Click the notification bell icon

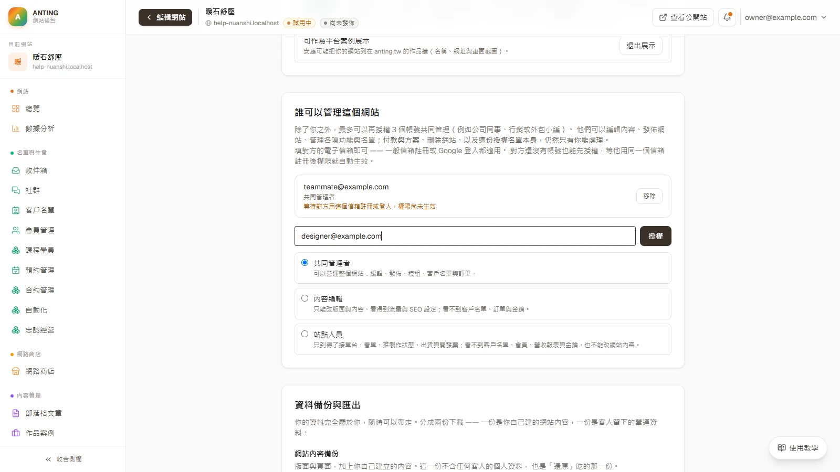pos(727,17)
